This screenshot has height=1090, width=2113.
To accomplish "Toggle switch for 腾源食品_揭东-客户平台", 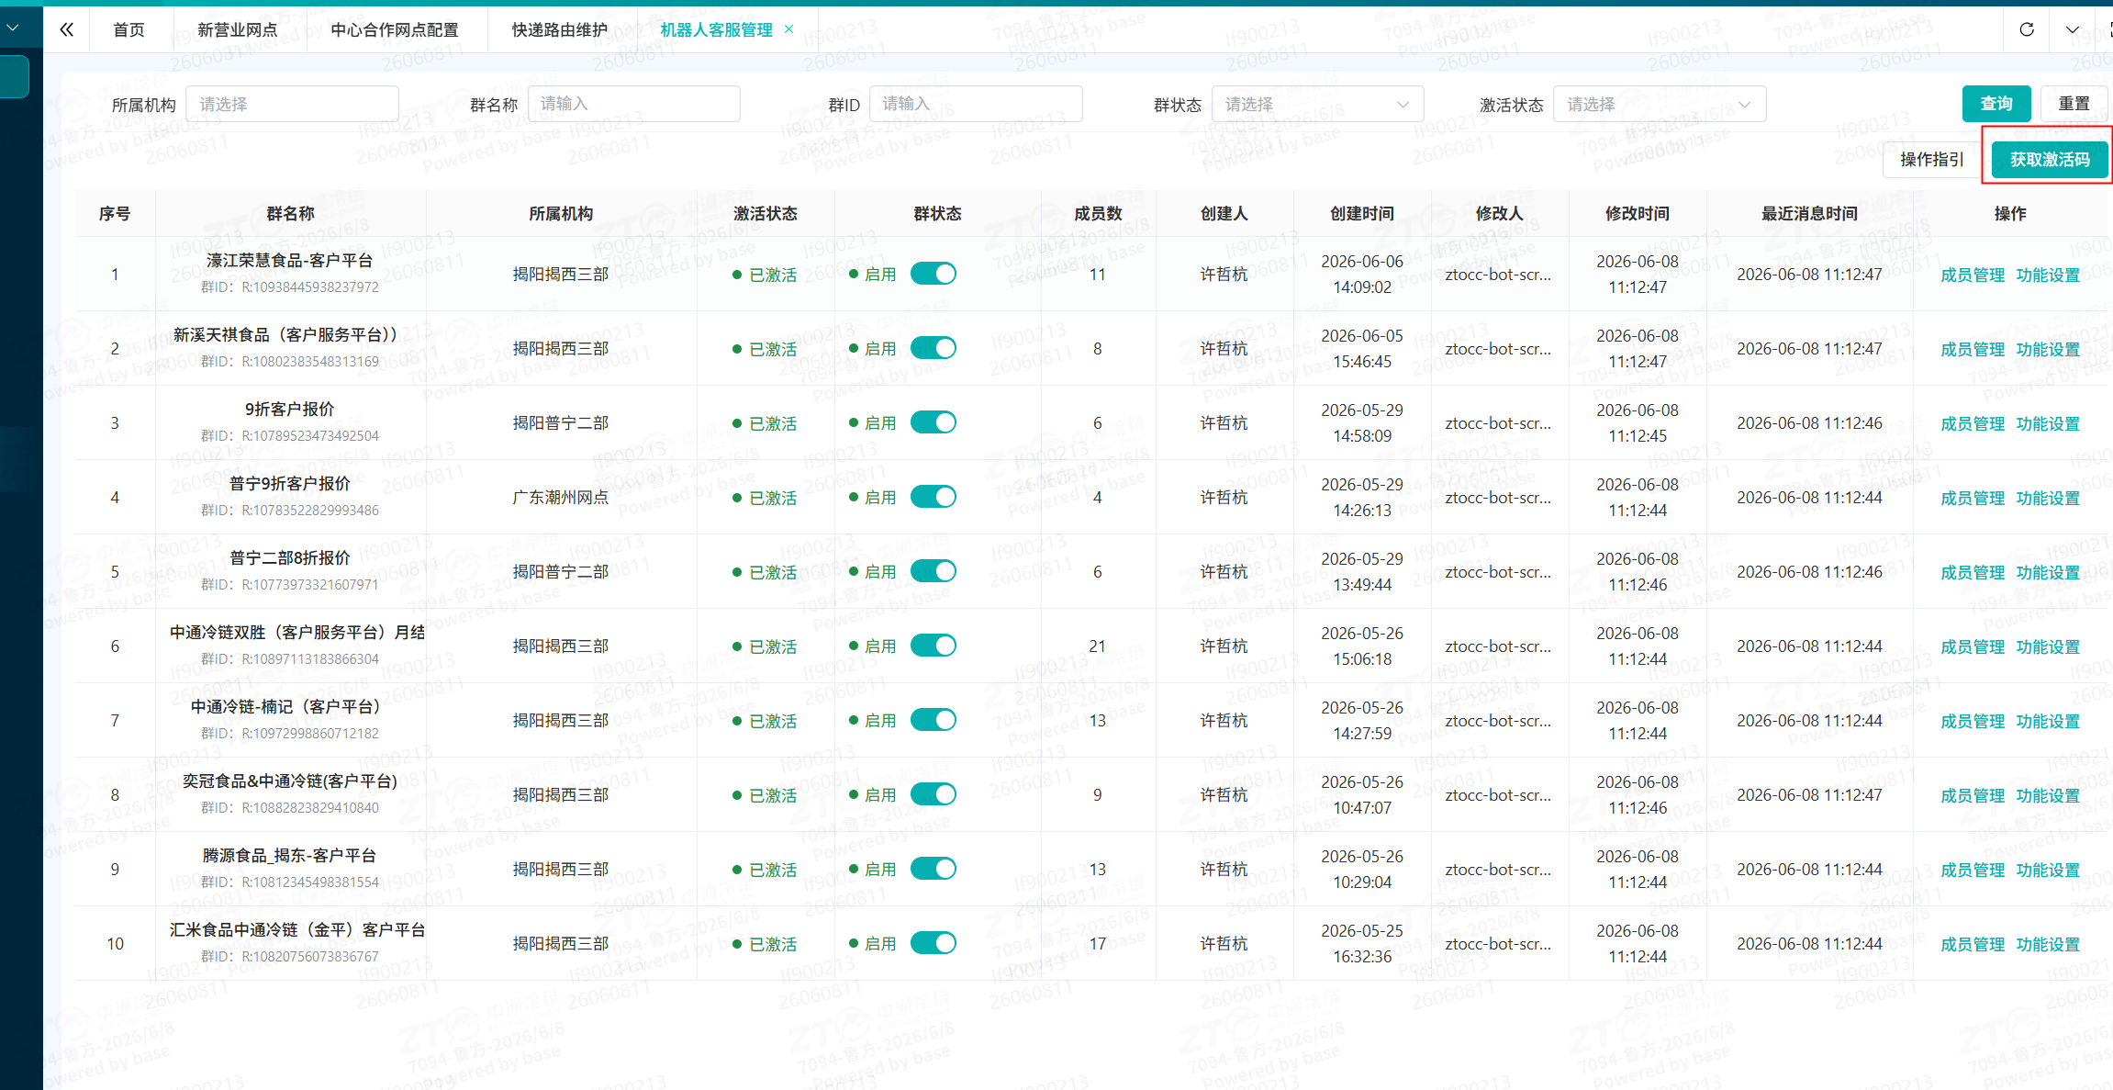I will click(934, 869).
